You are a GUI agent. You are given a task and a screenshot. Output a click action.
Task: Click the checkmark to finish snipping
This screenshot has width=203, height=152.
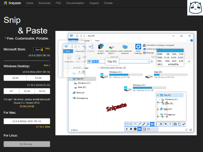[x=183, y=124]
